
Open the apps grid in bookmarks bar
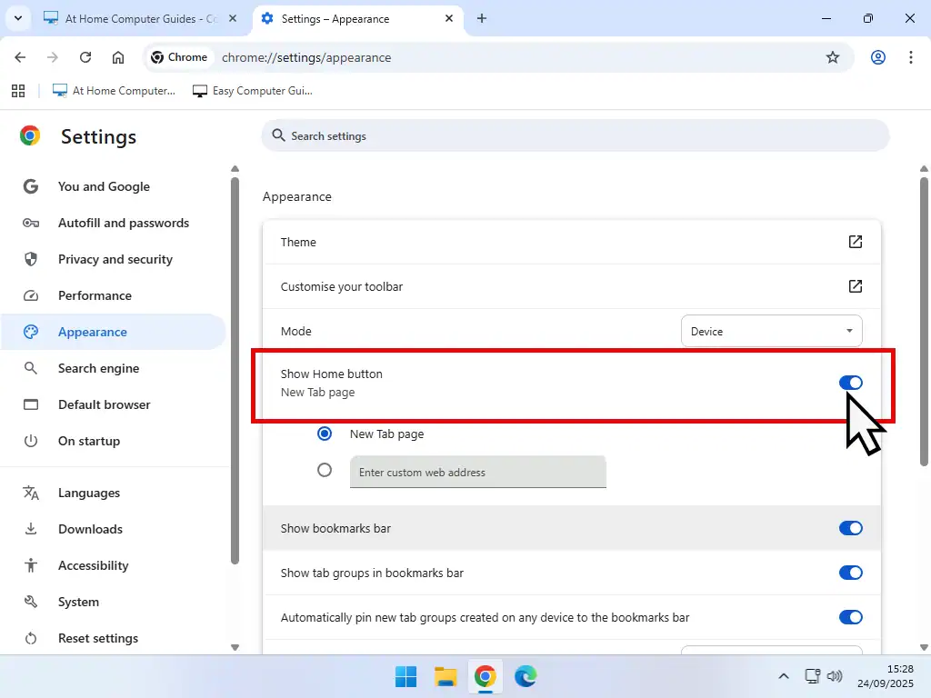(17, 91)
